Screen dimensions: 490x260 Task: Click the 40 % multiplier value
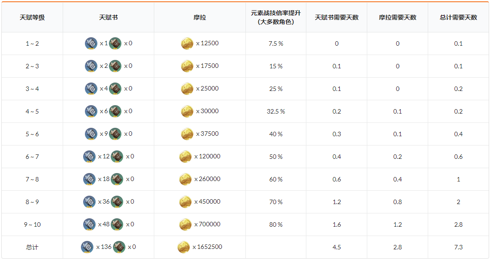pos(276,134)
